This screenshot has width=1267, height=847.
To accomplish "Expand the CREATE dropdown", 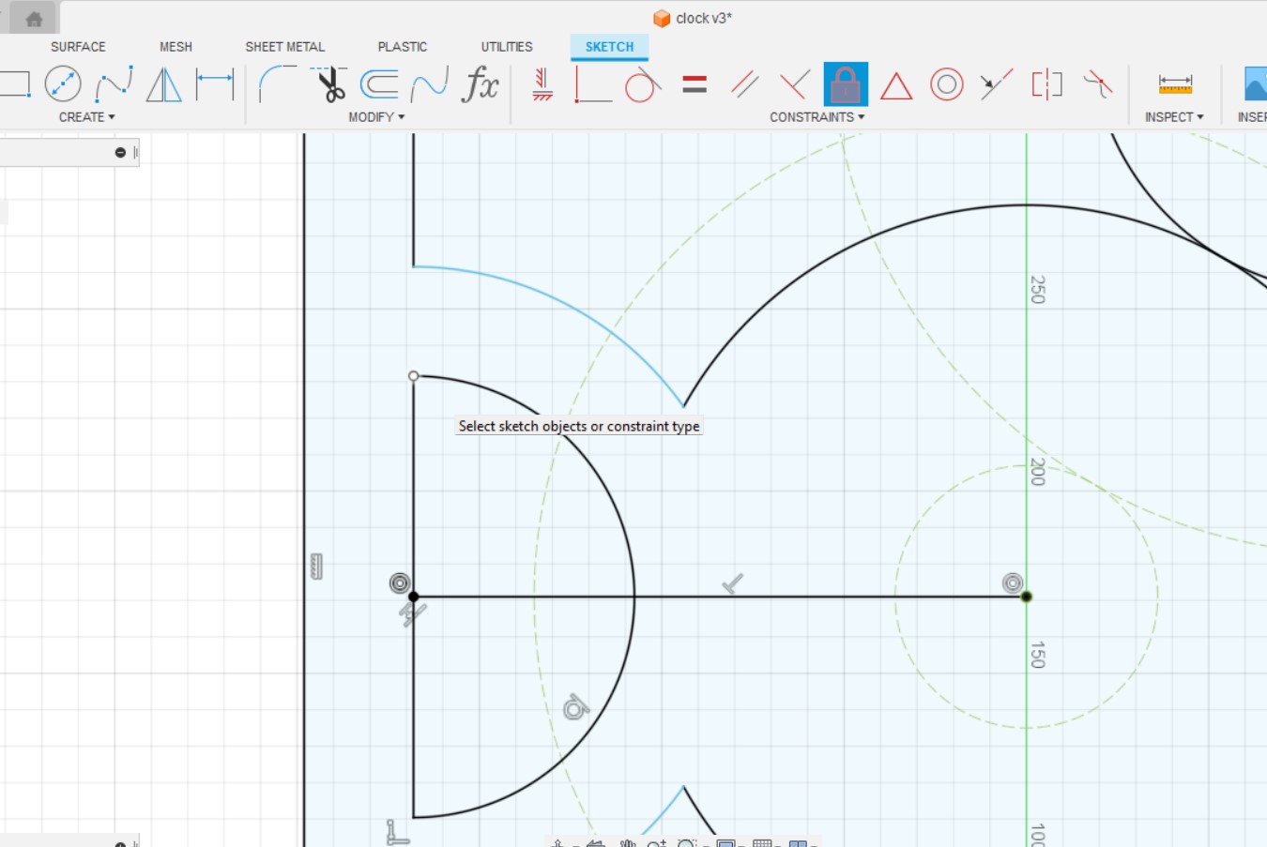I will click(86, 116).
